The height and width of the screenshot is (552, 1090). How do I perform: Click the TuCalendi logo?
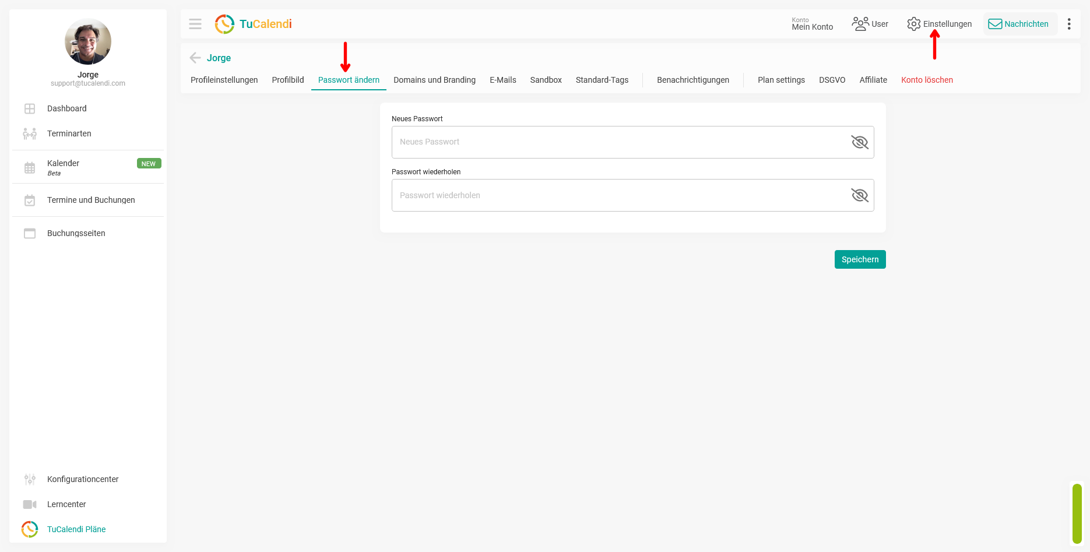point(253,24)
